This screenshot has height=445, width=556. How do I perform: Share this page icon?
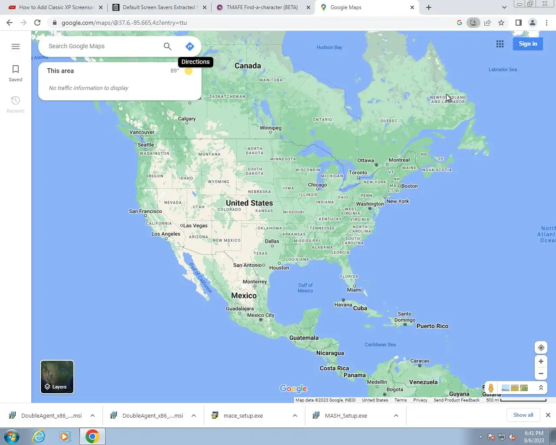(487, 23)
